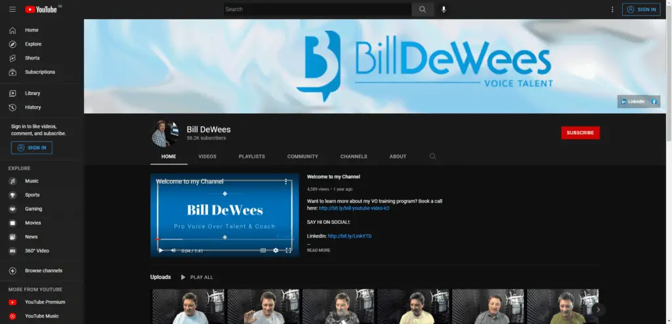Click the LinkedIn link on banner
The height and width of the screenshot is (324, 672).
coord(633,101)
